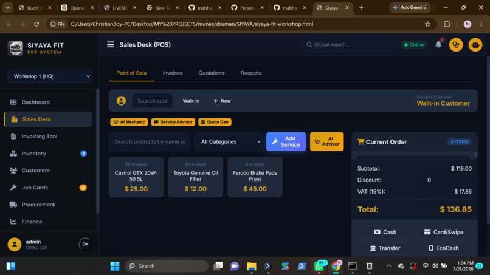Bookmark page with the star icon
The image size is (490, 275).
pyautogui.click(x=427, y=24)
